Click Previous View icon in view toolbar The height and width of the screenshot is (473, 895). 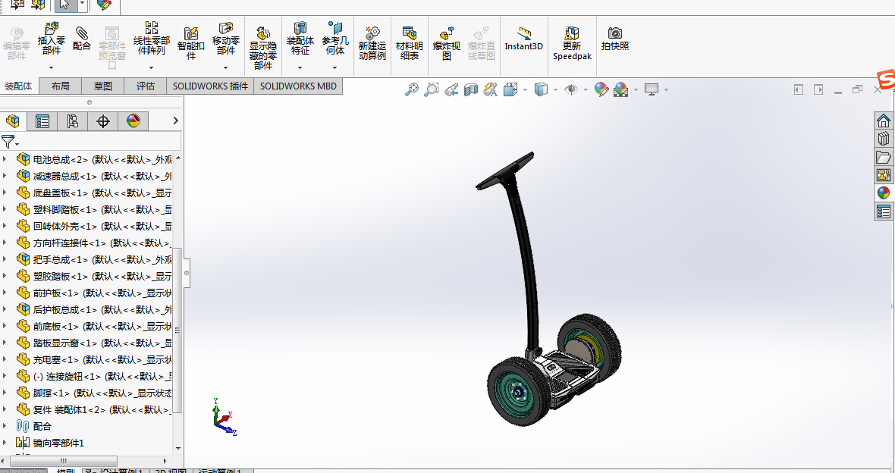click(x=451, y=89)
